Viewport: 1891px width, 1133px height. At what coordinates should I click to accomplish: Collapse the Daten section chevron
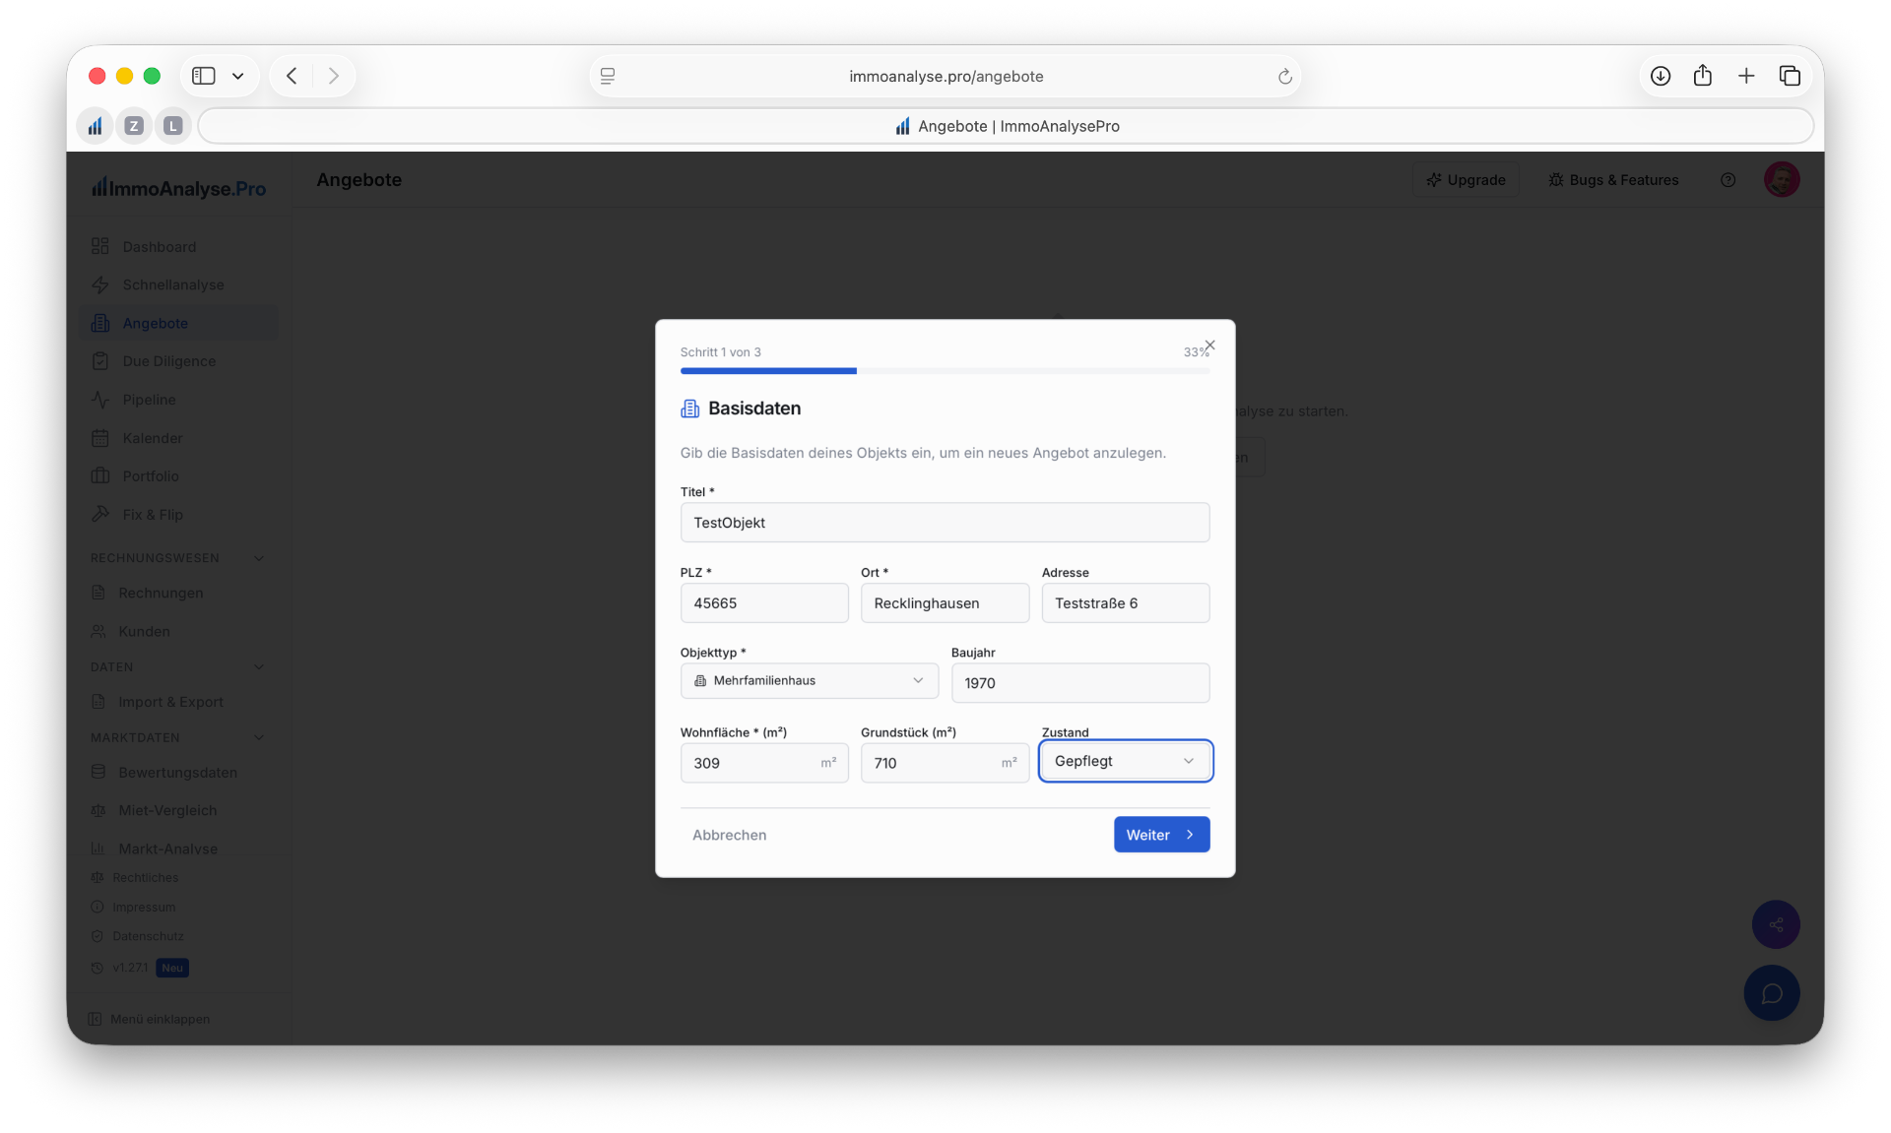click(259, 667)
